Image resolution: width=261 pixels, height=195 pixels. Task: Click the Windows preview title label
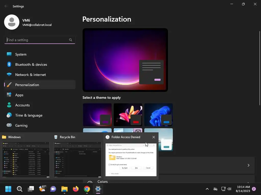14,137
